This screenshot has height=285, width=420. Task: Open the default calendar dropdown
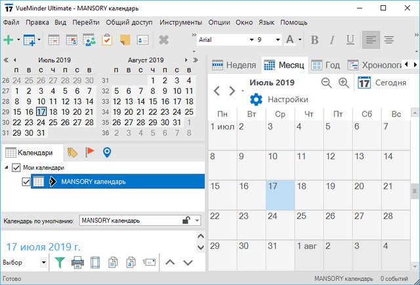point(198,221)
